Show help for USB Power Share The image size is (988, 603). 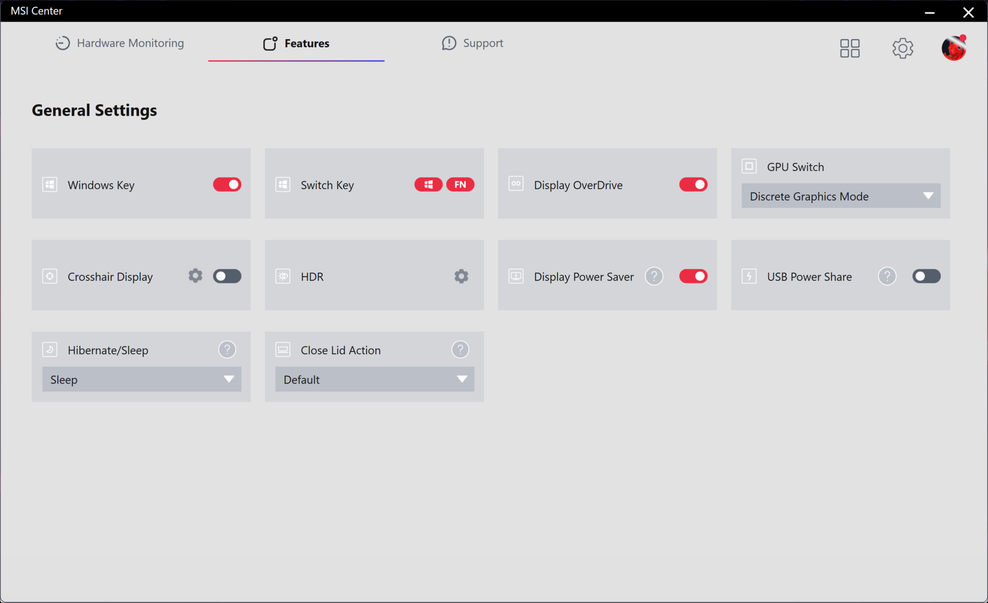pyautogui.click(x=887, y=276)
